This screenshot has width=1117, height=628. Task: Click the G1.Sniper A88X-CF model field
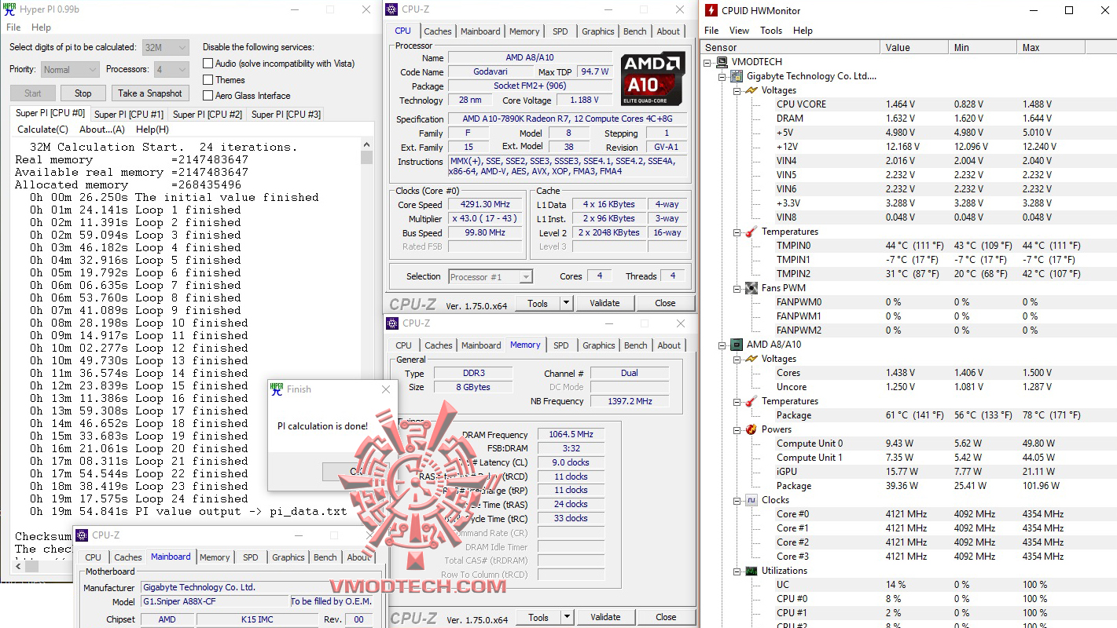tap(215, 602)
